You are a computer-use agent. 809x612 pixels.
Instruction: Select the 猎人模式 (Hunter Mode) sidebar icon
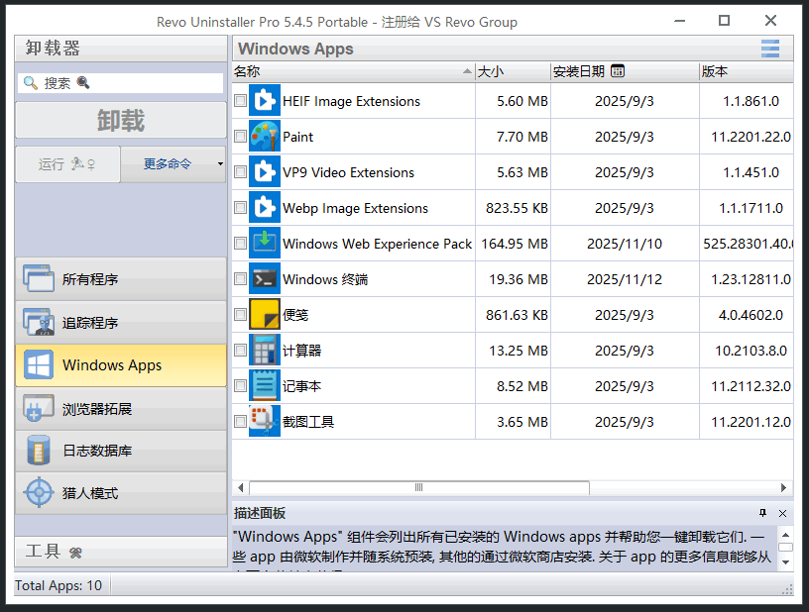point(38,492)
